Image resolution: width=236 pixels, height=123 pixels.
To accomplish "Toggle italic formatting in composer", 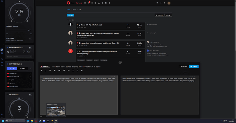I will (x=46, y=71).
